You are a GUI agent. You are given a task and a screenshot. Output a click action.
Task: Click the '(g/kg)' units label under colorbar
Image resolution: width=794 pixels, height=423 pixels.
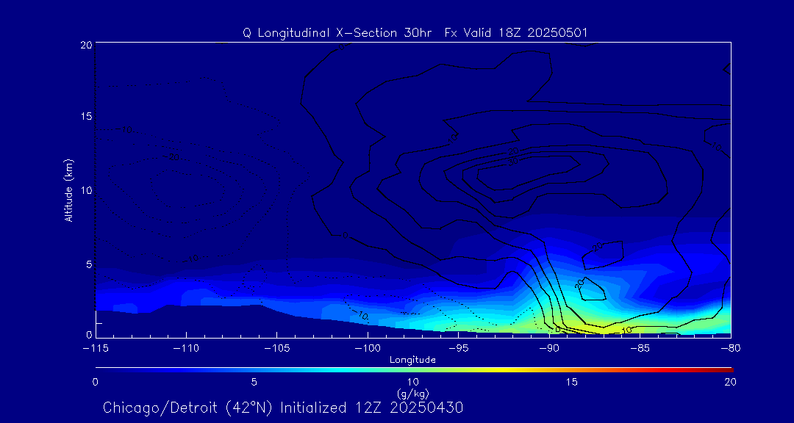(x=412, y=392)
